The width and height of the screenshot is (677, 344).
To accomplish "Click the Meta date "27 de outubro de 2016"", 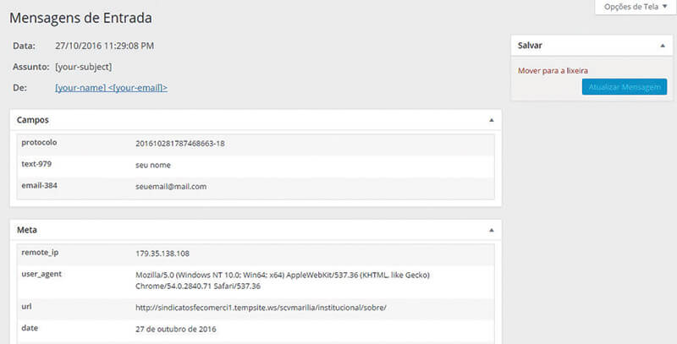I will point(176,328).
